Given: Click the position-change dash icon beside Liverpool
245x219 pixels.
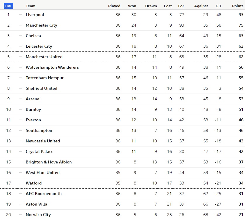Looking at the screenshot, I should coord(21,15).
